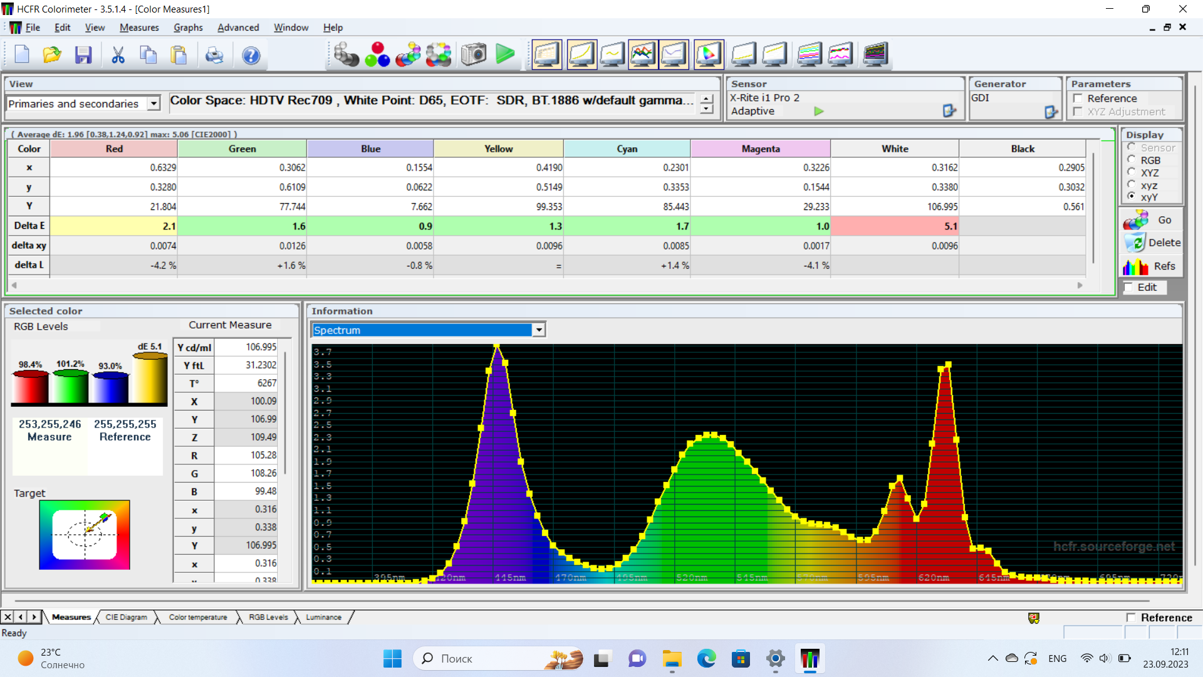This screenshot has height=677, width=1203.
Task: Click the Print toolbar icon
Action: coord(214,55)
